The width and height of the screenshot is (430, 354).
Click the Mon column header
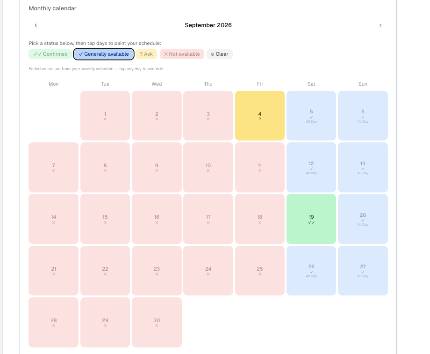[53, 84]
